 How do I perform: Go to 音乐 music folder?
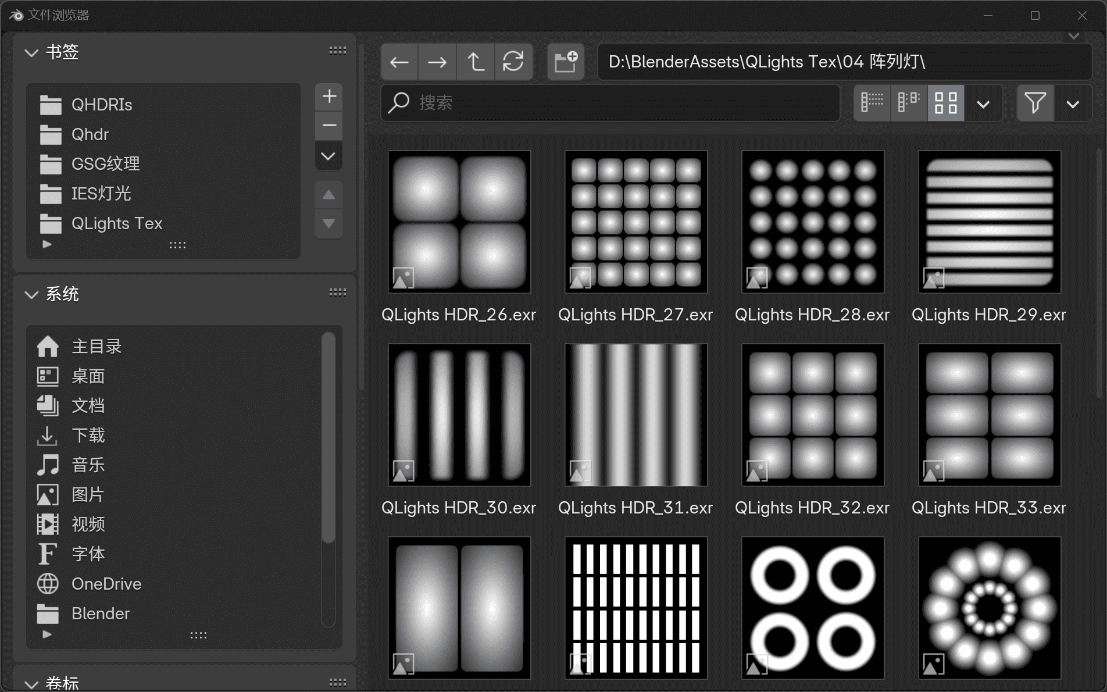(x=174, y=465)
